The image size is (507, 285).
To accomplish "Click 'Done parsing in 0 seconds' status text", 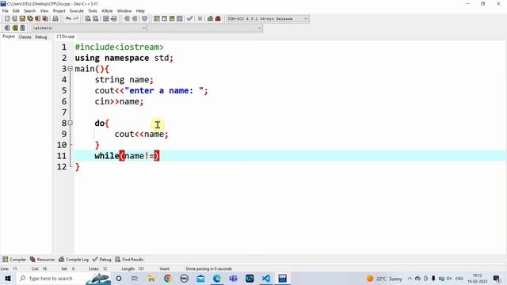I will pyautogui.click(x=209, y=269).
